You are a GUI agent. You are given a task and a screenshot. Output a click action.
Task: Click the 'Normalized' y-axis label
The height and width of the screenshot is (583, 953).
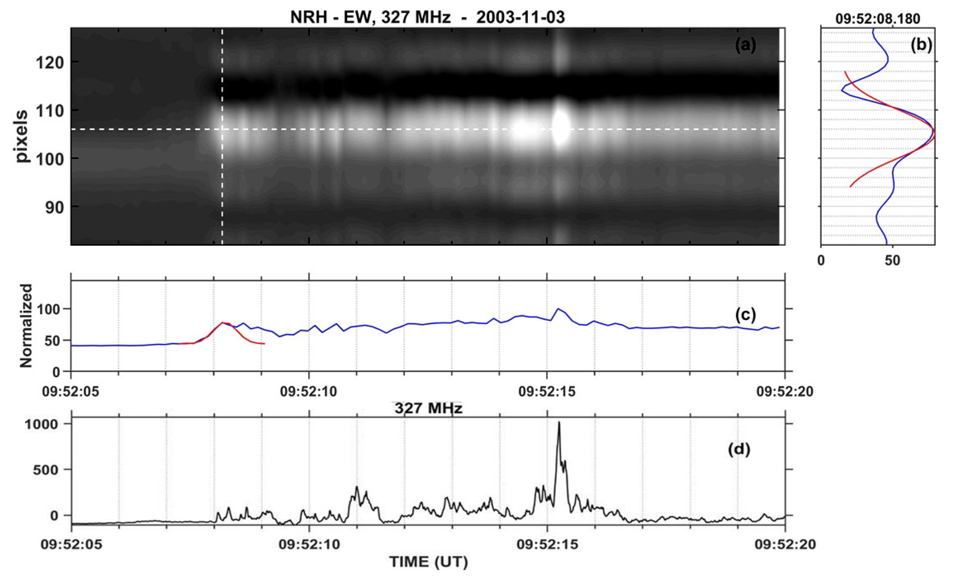(x=25, y=326)
